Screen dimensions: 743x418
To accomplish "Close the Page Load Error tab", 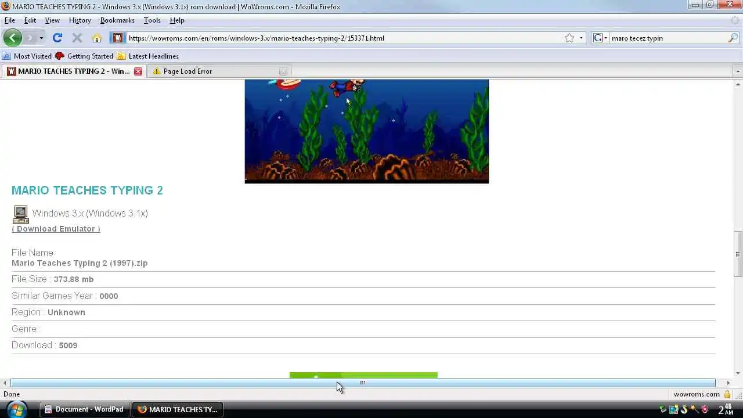I will click(x=283, y=71).
